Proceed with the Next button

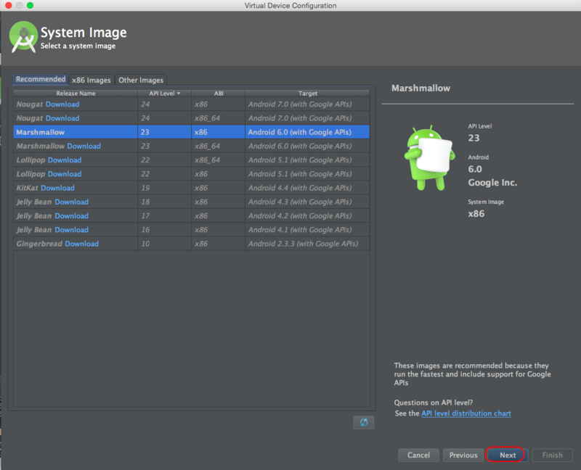(x=508, y=455)
